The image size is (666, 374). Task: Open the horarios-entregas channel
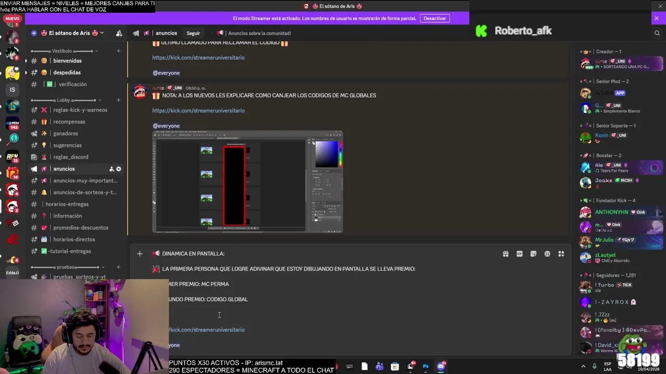pos(76,204)
